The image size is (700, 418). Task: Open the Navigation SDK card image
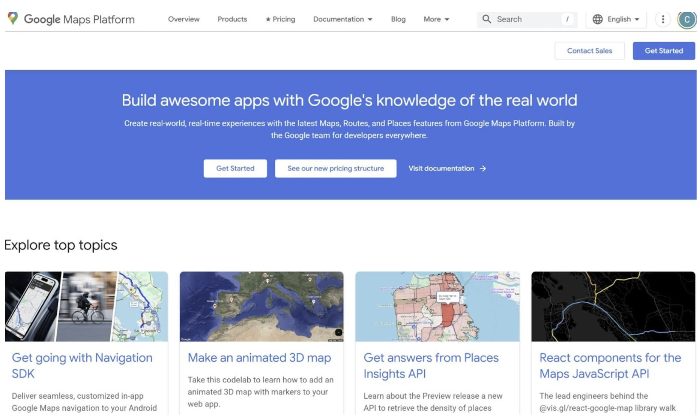86,307
